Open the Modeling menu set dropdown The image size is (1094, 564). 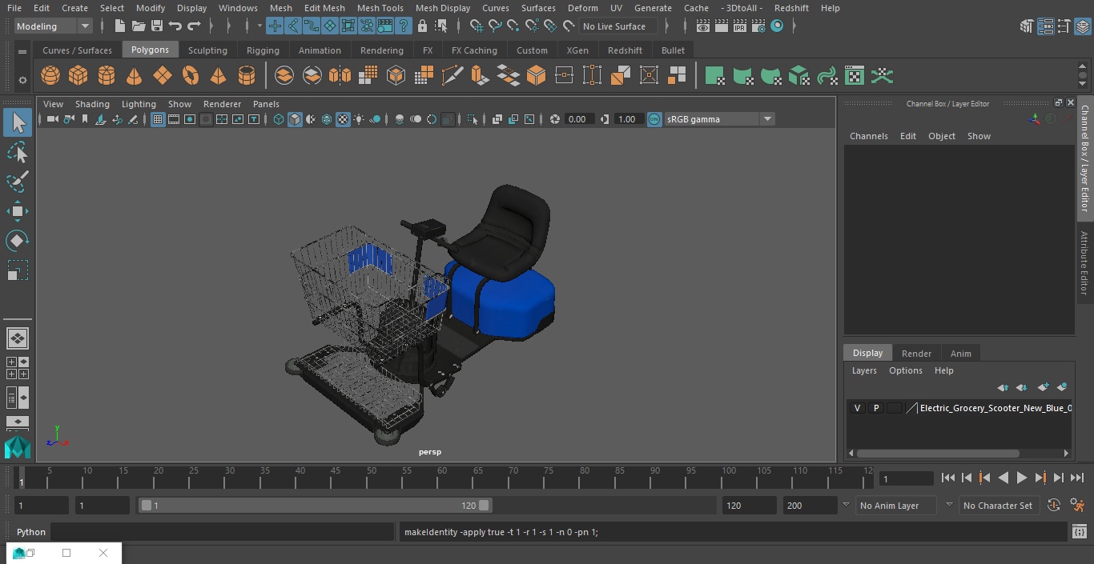click(x=54, y=26)
